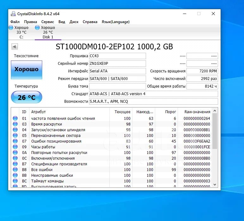Select row 'частота появления ошибок чтения'
This screenshot has height=221, width=244.
click(112, 119)
